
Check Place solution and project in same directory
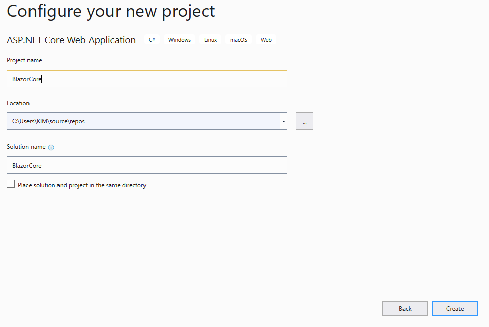(11, 184)
